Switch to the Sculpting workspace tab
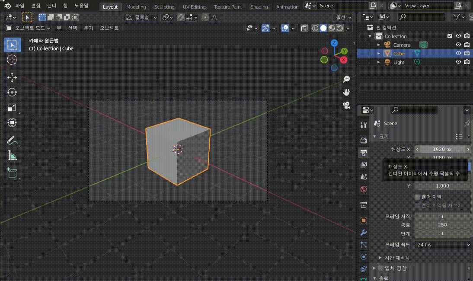The width and height of the screenshot is (473, 281). [x=164, y=6]
